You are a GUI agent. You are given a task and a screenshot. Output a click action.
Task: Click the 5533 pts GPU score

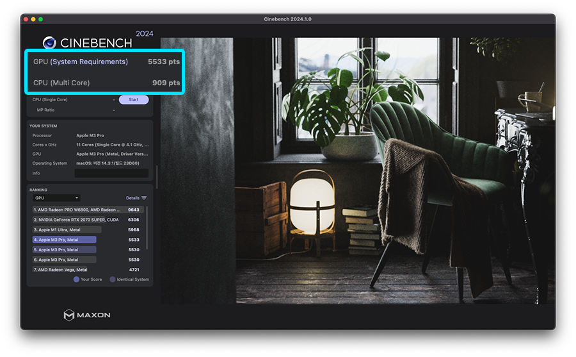point(164,62)
